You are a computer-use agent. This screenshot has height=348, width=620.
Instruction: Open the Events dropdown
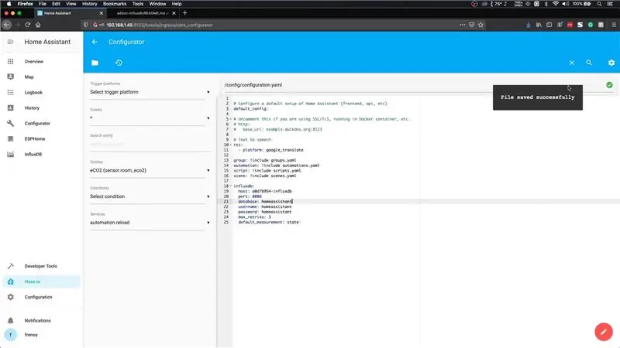(x=150, y=118)
